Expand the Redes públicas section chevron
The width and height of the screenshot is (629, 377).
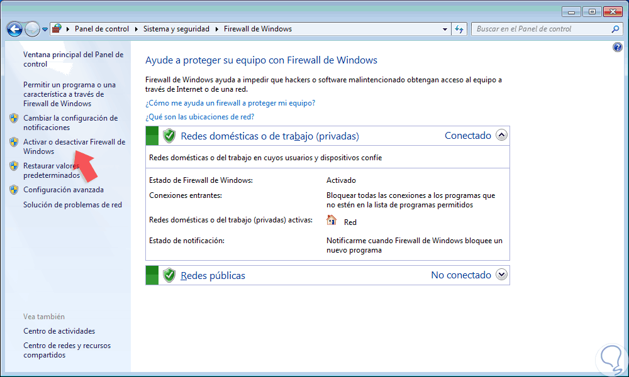[501, 275]
